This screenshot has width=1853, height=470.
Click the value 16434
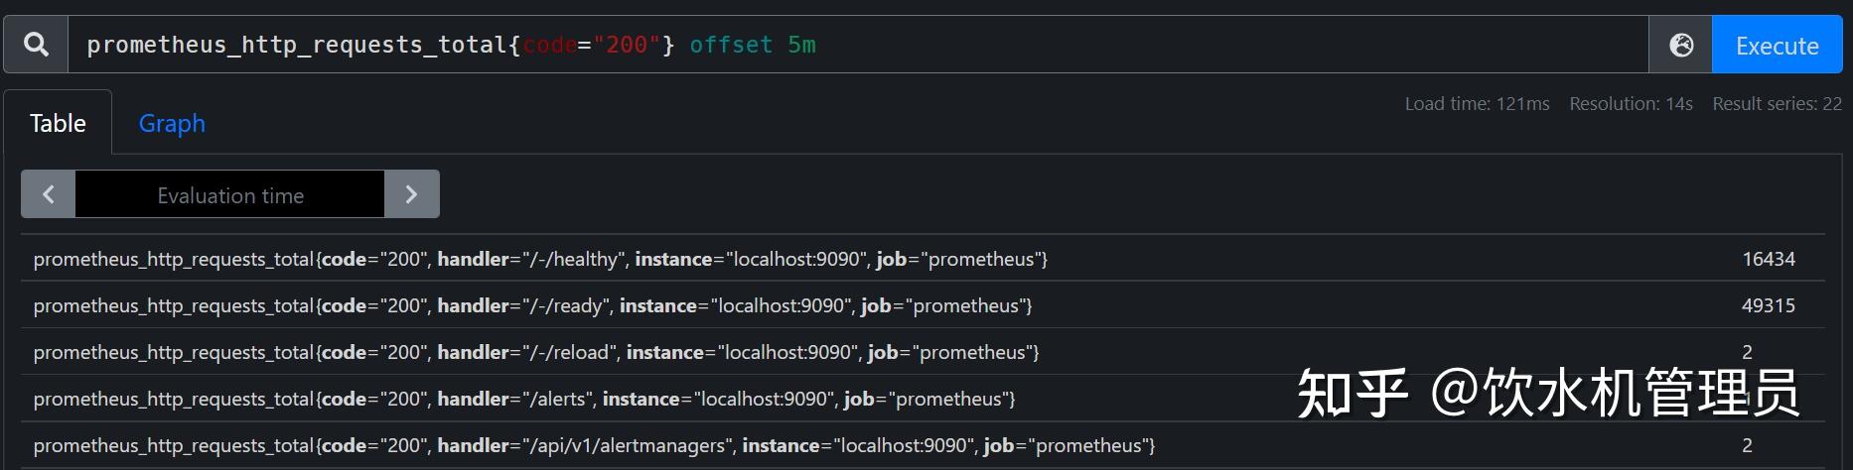[1768, 259]
